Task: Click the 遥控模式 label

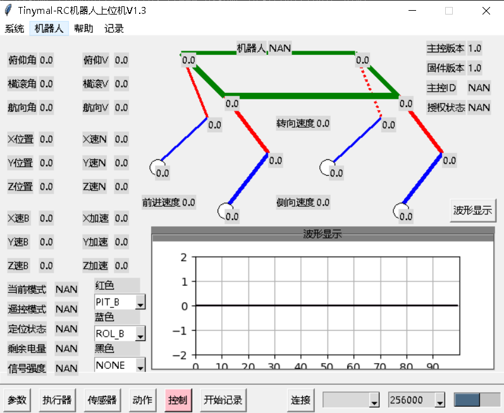Action: pos(27,309)
